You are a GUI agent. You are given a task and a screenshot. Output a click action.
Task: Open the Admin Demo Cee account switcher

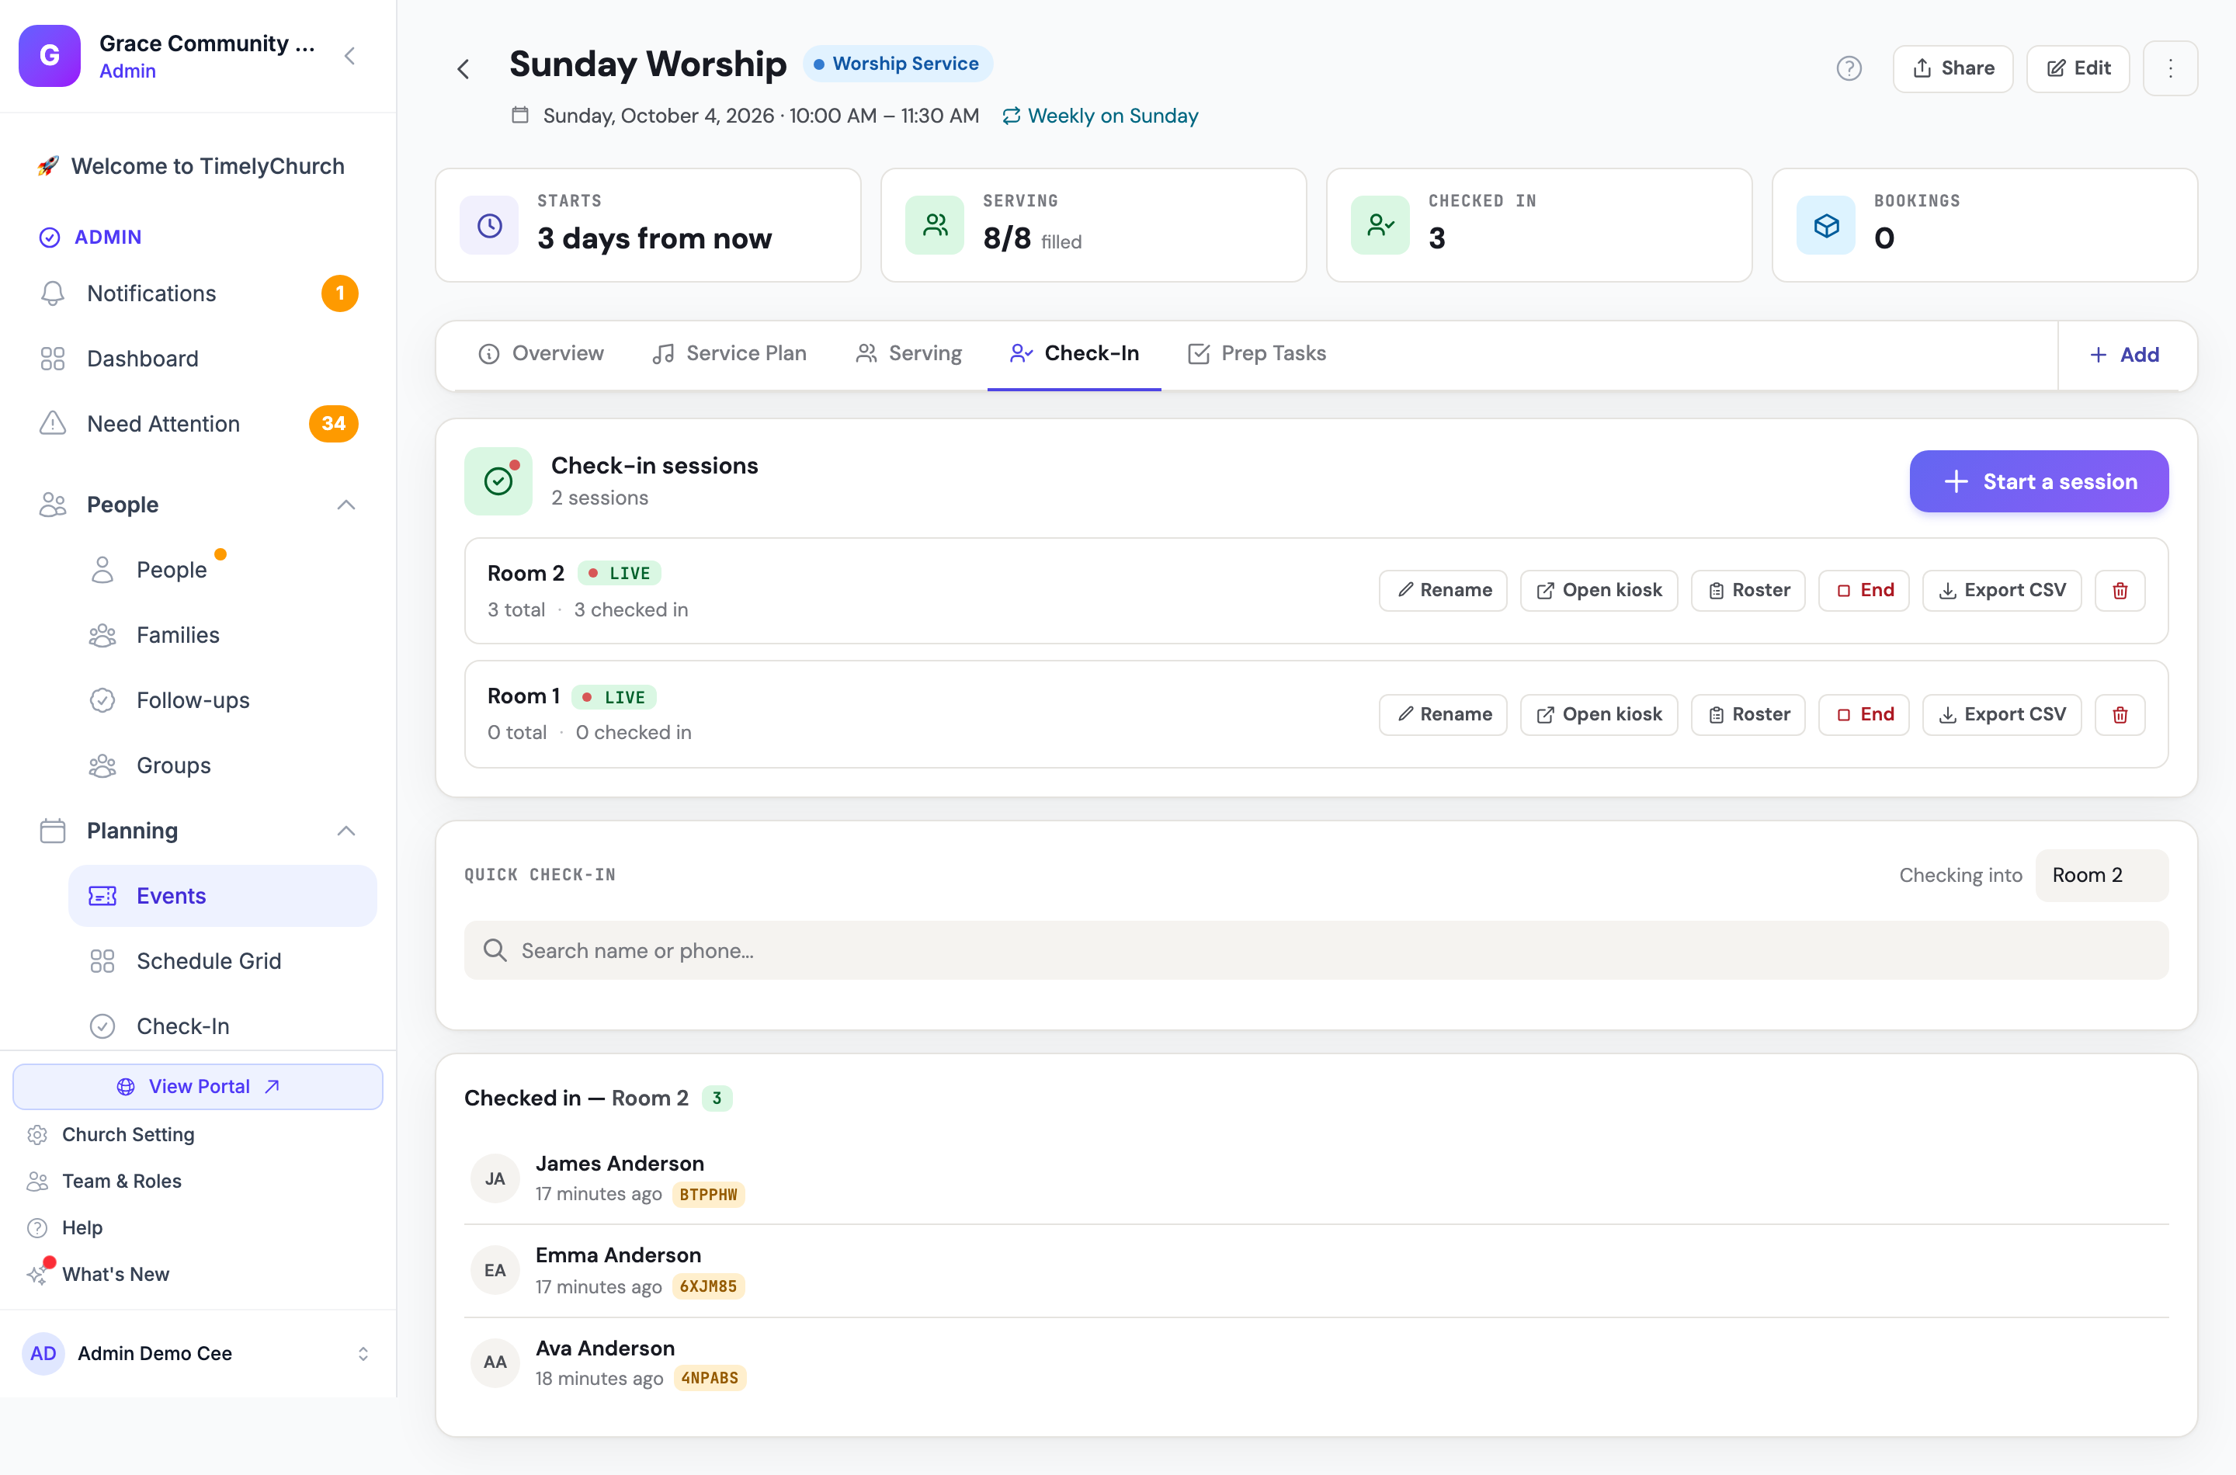click(199, 1354)
